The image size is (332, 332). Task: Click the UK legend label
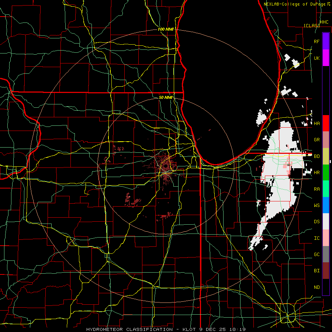point(317,58)
